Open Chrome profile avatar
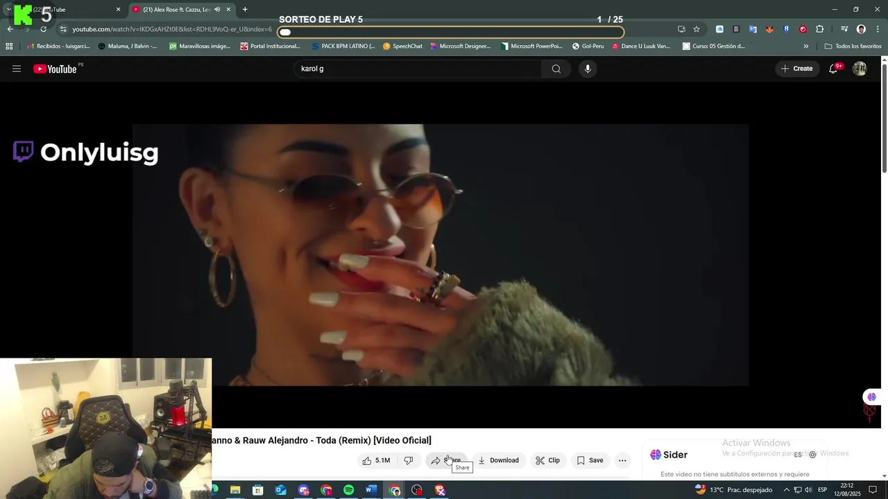Screen dimensions: 888x499 coord(861,29)
